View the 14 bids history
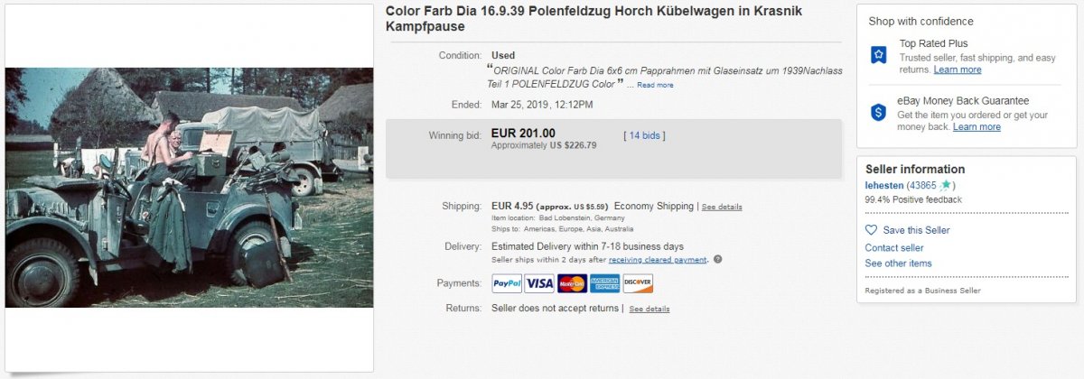Screen dimensions: 1084x379 644,135
